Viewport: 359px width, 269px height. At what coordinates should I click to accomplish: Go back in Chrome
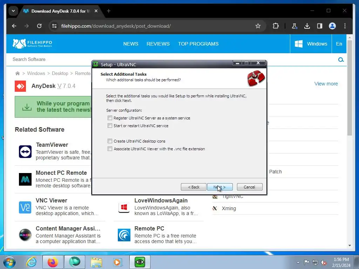[x=14, y=26]
